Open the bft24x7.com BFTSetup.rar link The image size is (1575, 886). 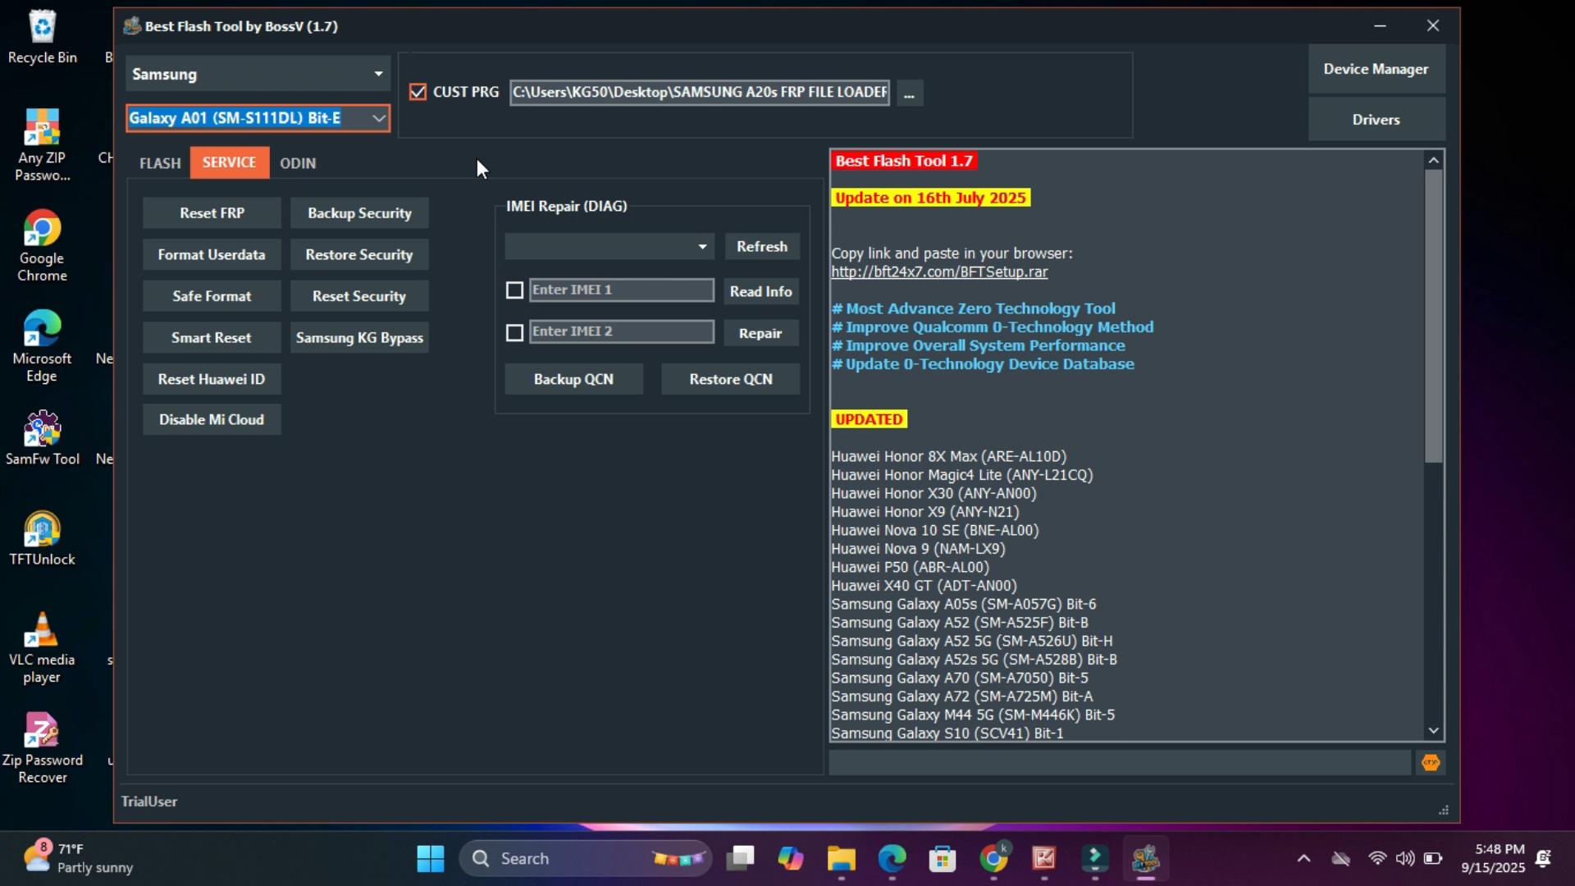(938, 272)
